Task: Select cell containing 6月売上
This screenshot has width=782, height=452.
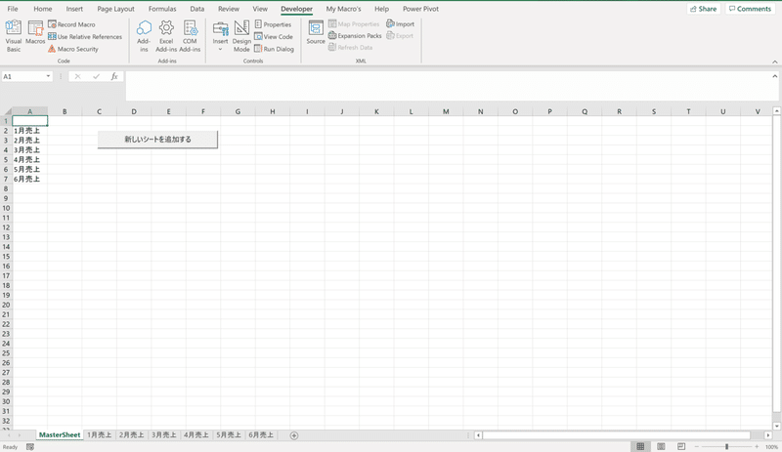Action: (x=30, y=179)
